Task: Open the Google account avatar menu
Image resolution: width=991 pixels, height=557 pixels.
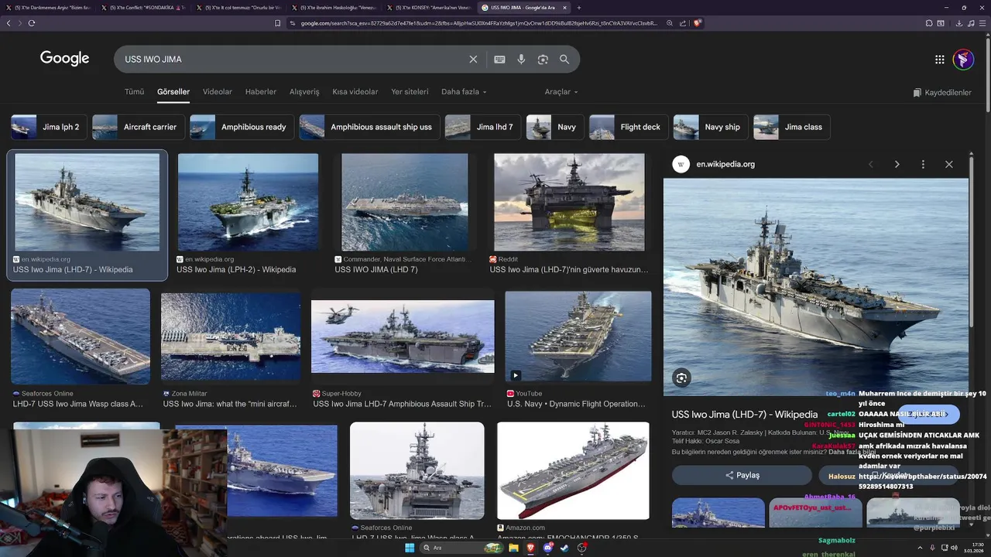Action: (x=963, y=59)
